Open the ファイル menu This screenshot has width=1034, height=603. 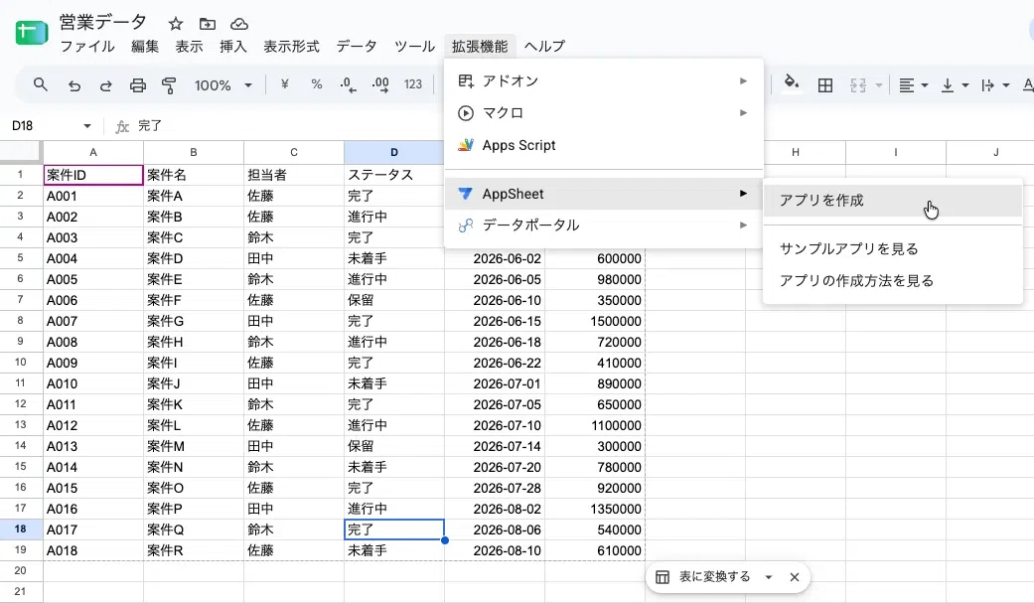pyautogui.click(x=87, y=46)
